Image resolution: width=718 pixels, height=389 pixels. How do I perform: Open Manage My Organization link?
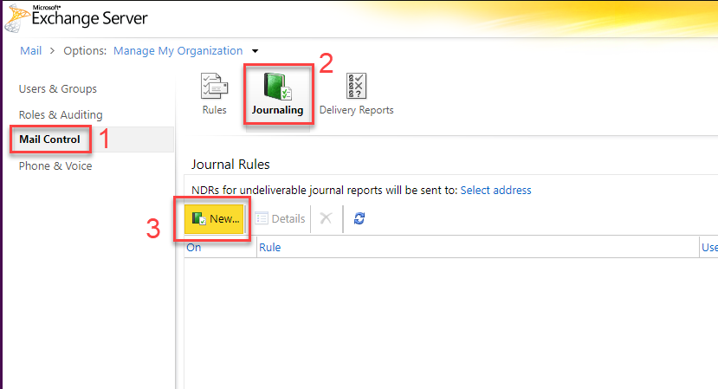coord(178,51)
